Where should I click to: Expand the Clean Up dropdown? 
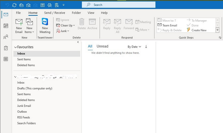(x=66, y=25)
